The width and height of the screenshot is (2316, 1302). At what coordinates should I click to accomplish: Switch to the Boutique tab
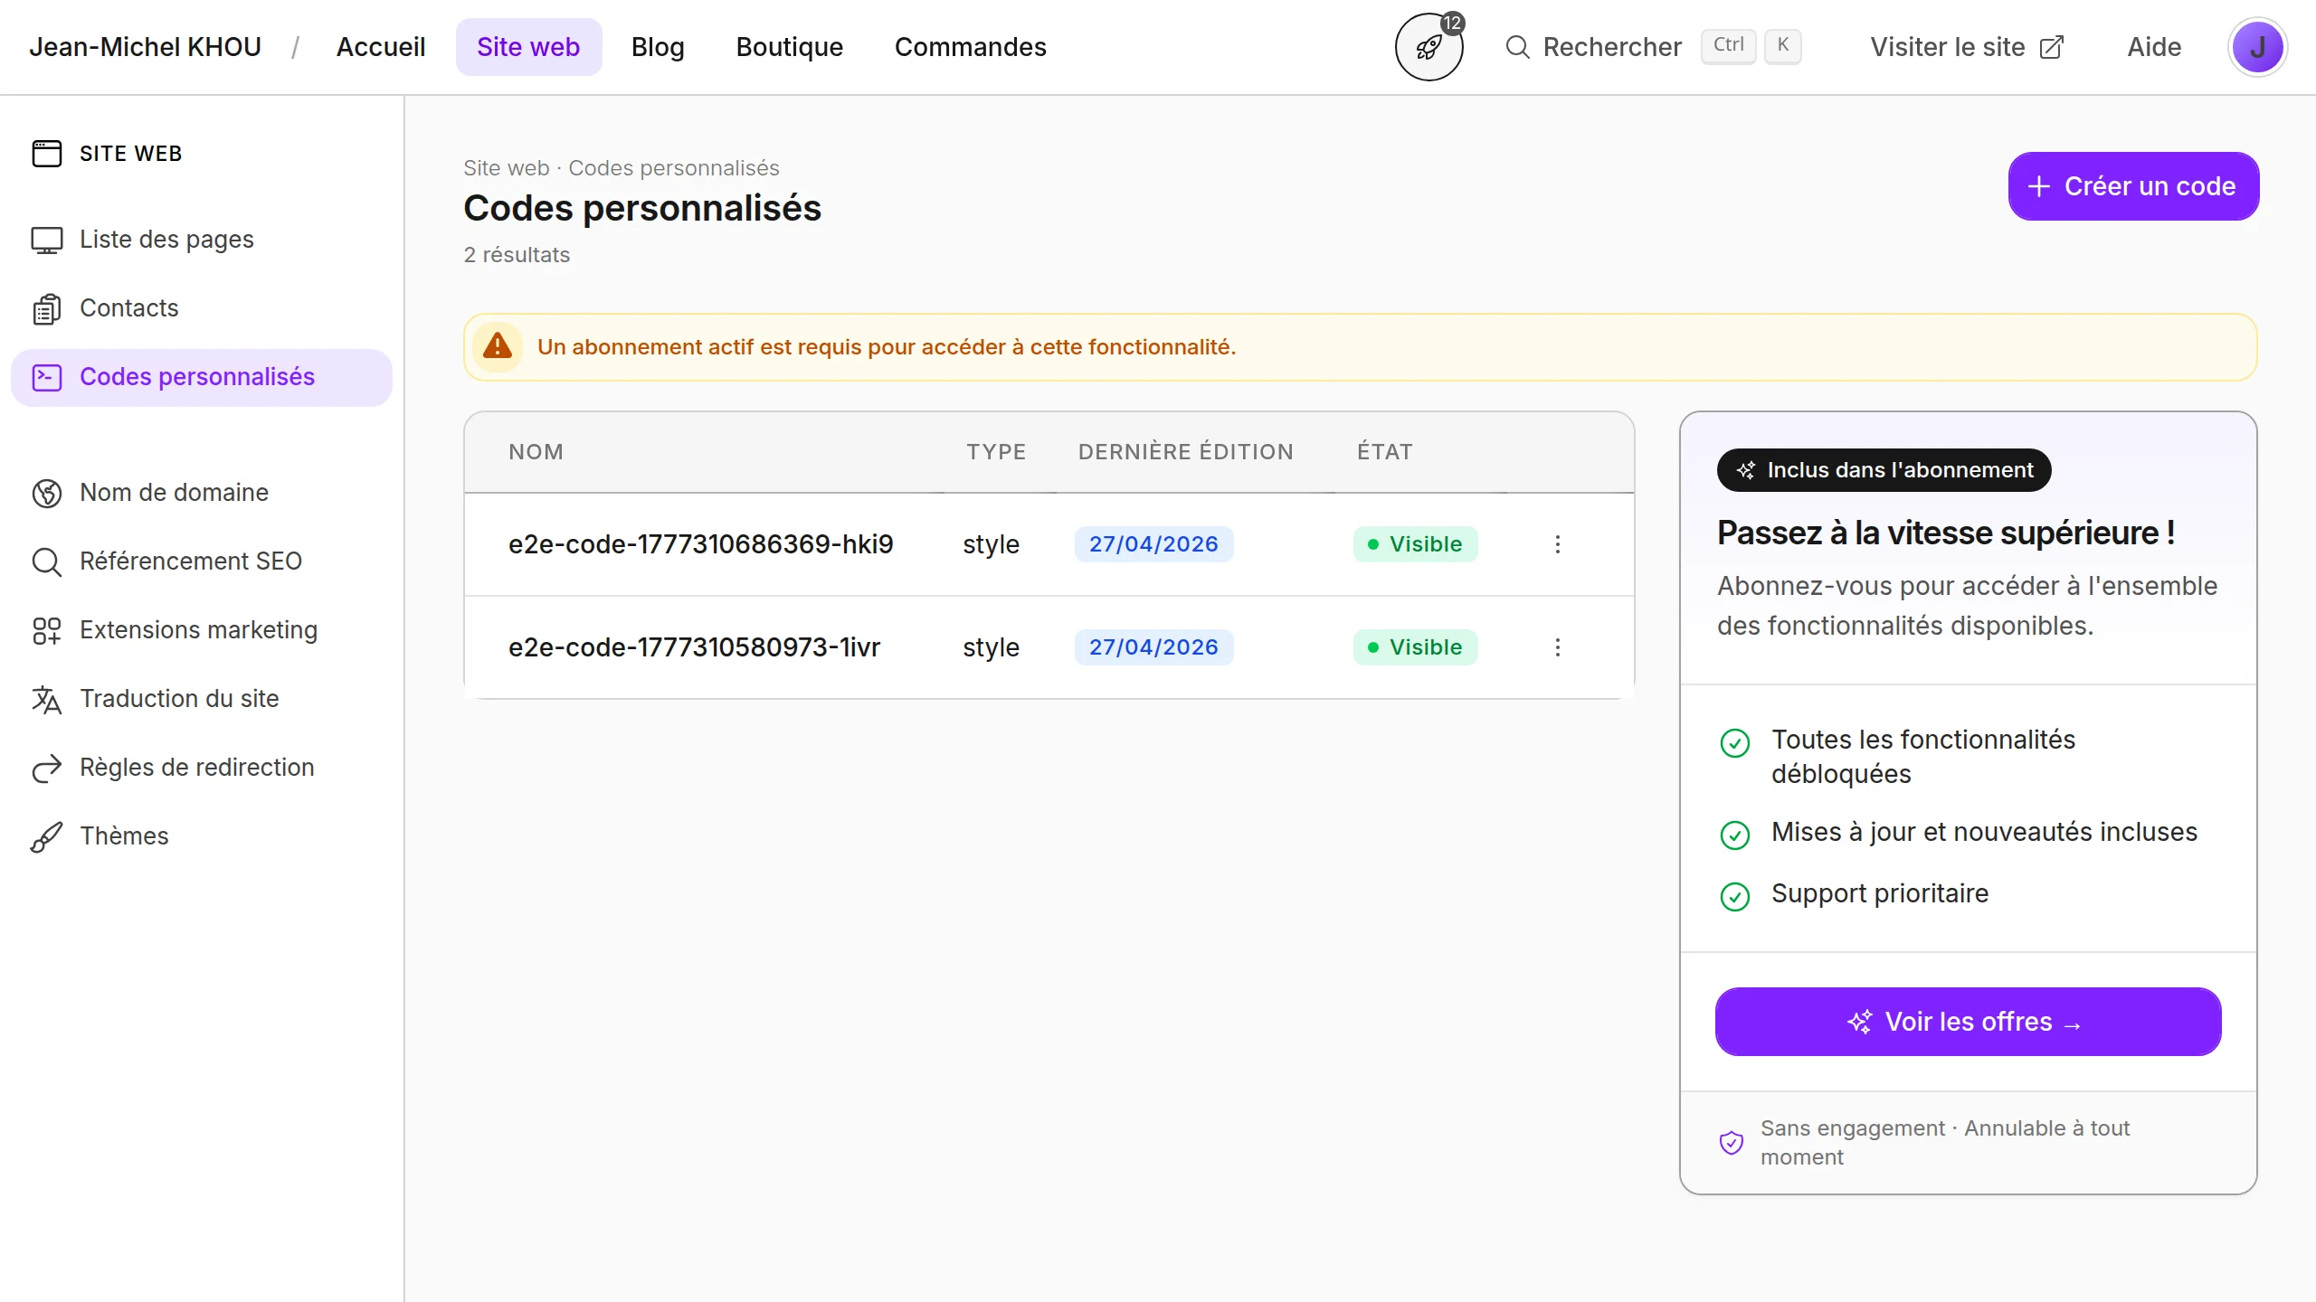[x=789, y=47]
